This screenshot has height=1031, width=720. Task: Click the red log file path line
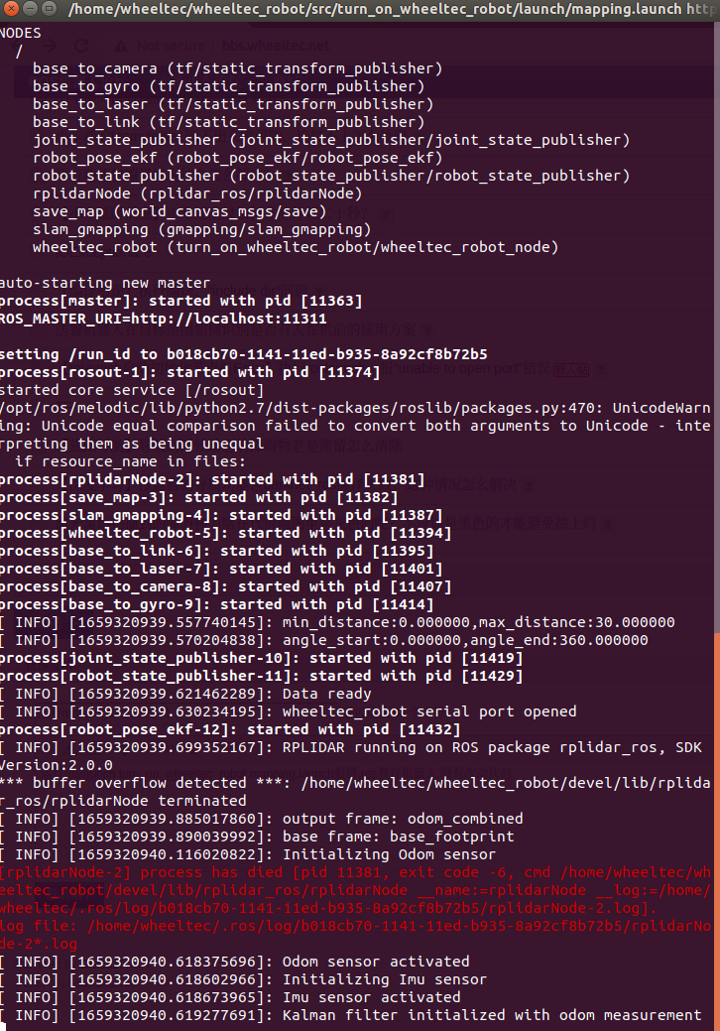355,935
